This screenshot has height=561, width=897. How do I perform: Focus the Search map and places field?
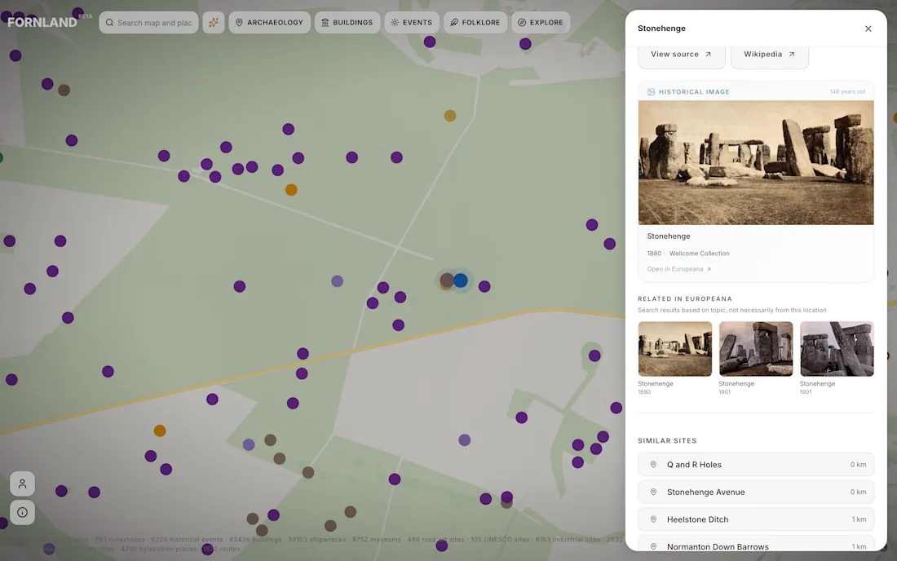point(148,22)
